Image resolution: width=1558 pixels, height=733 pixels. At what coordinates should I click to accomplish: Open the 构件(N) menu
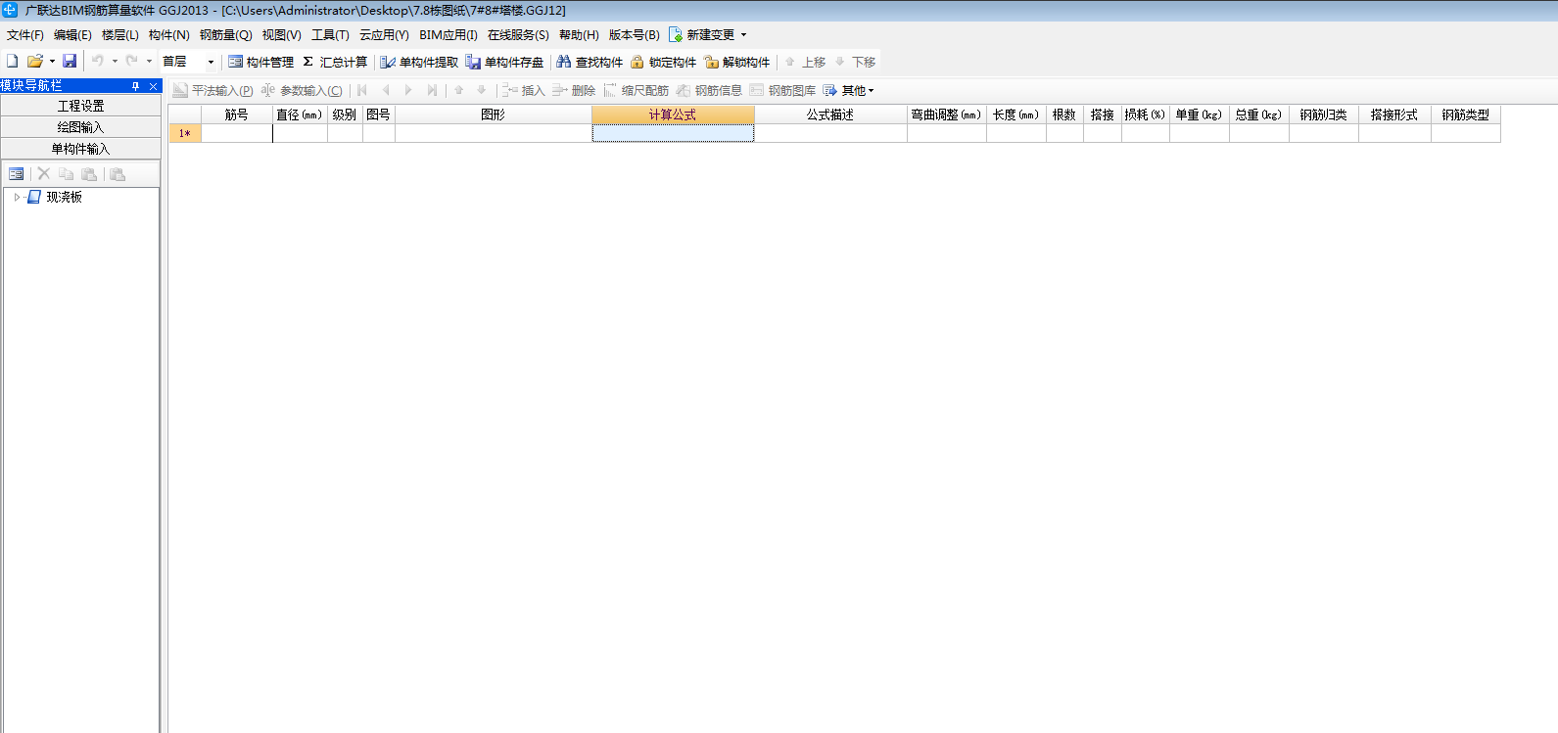[169, 34]
